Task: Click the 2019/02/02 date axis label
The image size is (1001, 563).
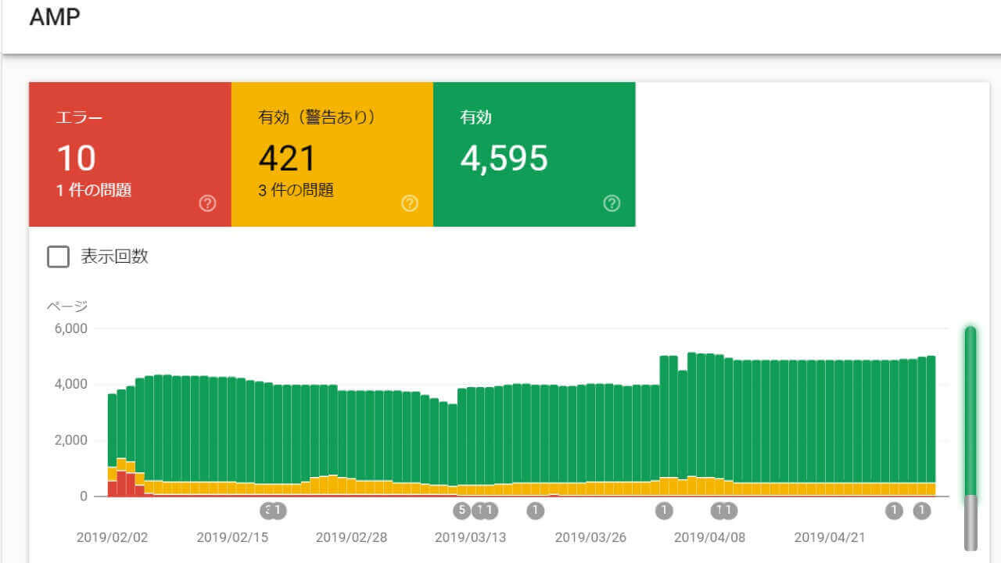Action: tap(112, 538)
